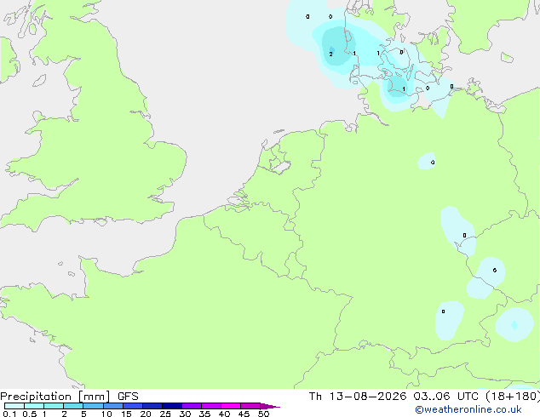This screenshot has width=540, height=417.
Task: Click the legend label 0.1
Action: [x=9, y=414]
